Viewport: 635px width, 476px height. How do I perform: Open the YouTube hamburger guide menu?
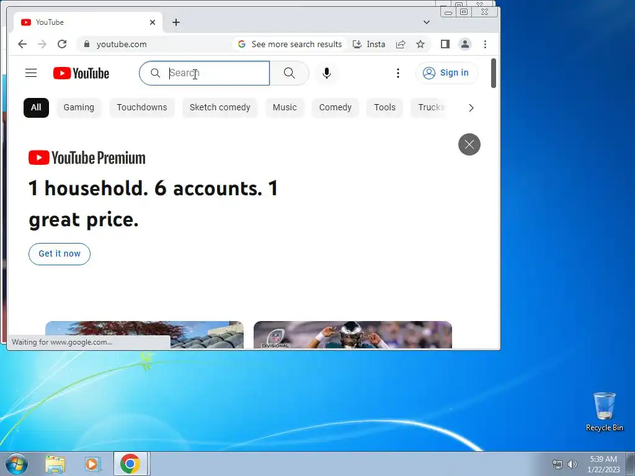pyautogui.click(x=31, y=73)
